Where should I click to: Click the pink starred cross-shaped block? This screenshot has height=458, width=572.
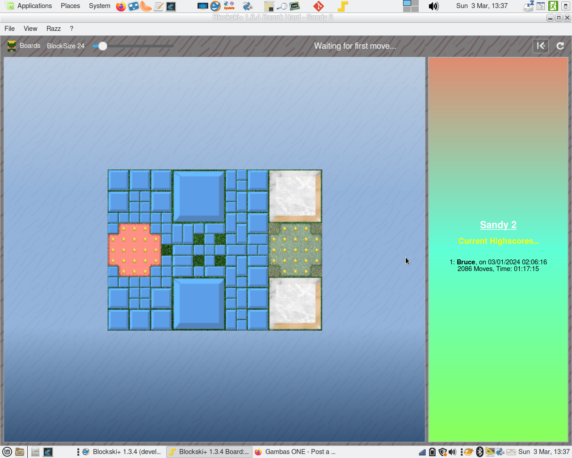click(135, 250)
